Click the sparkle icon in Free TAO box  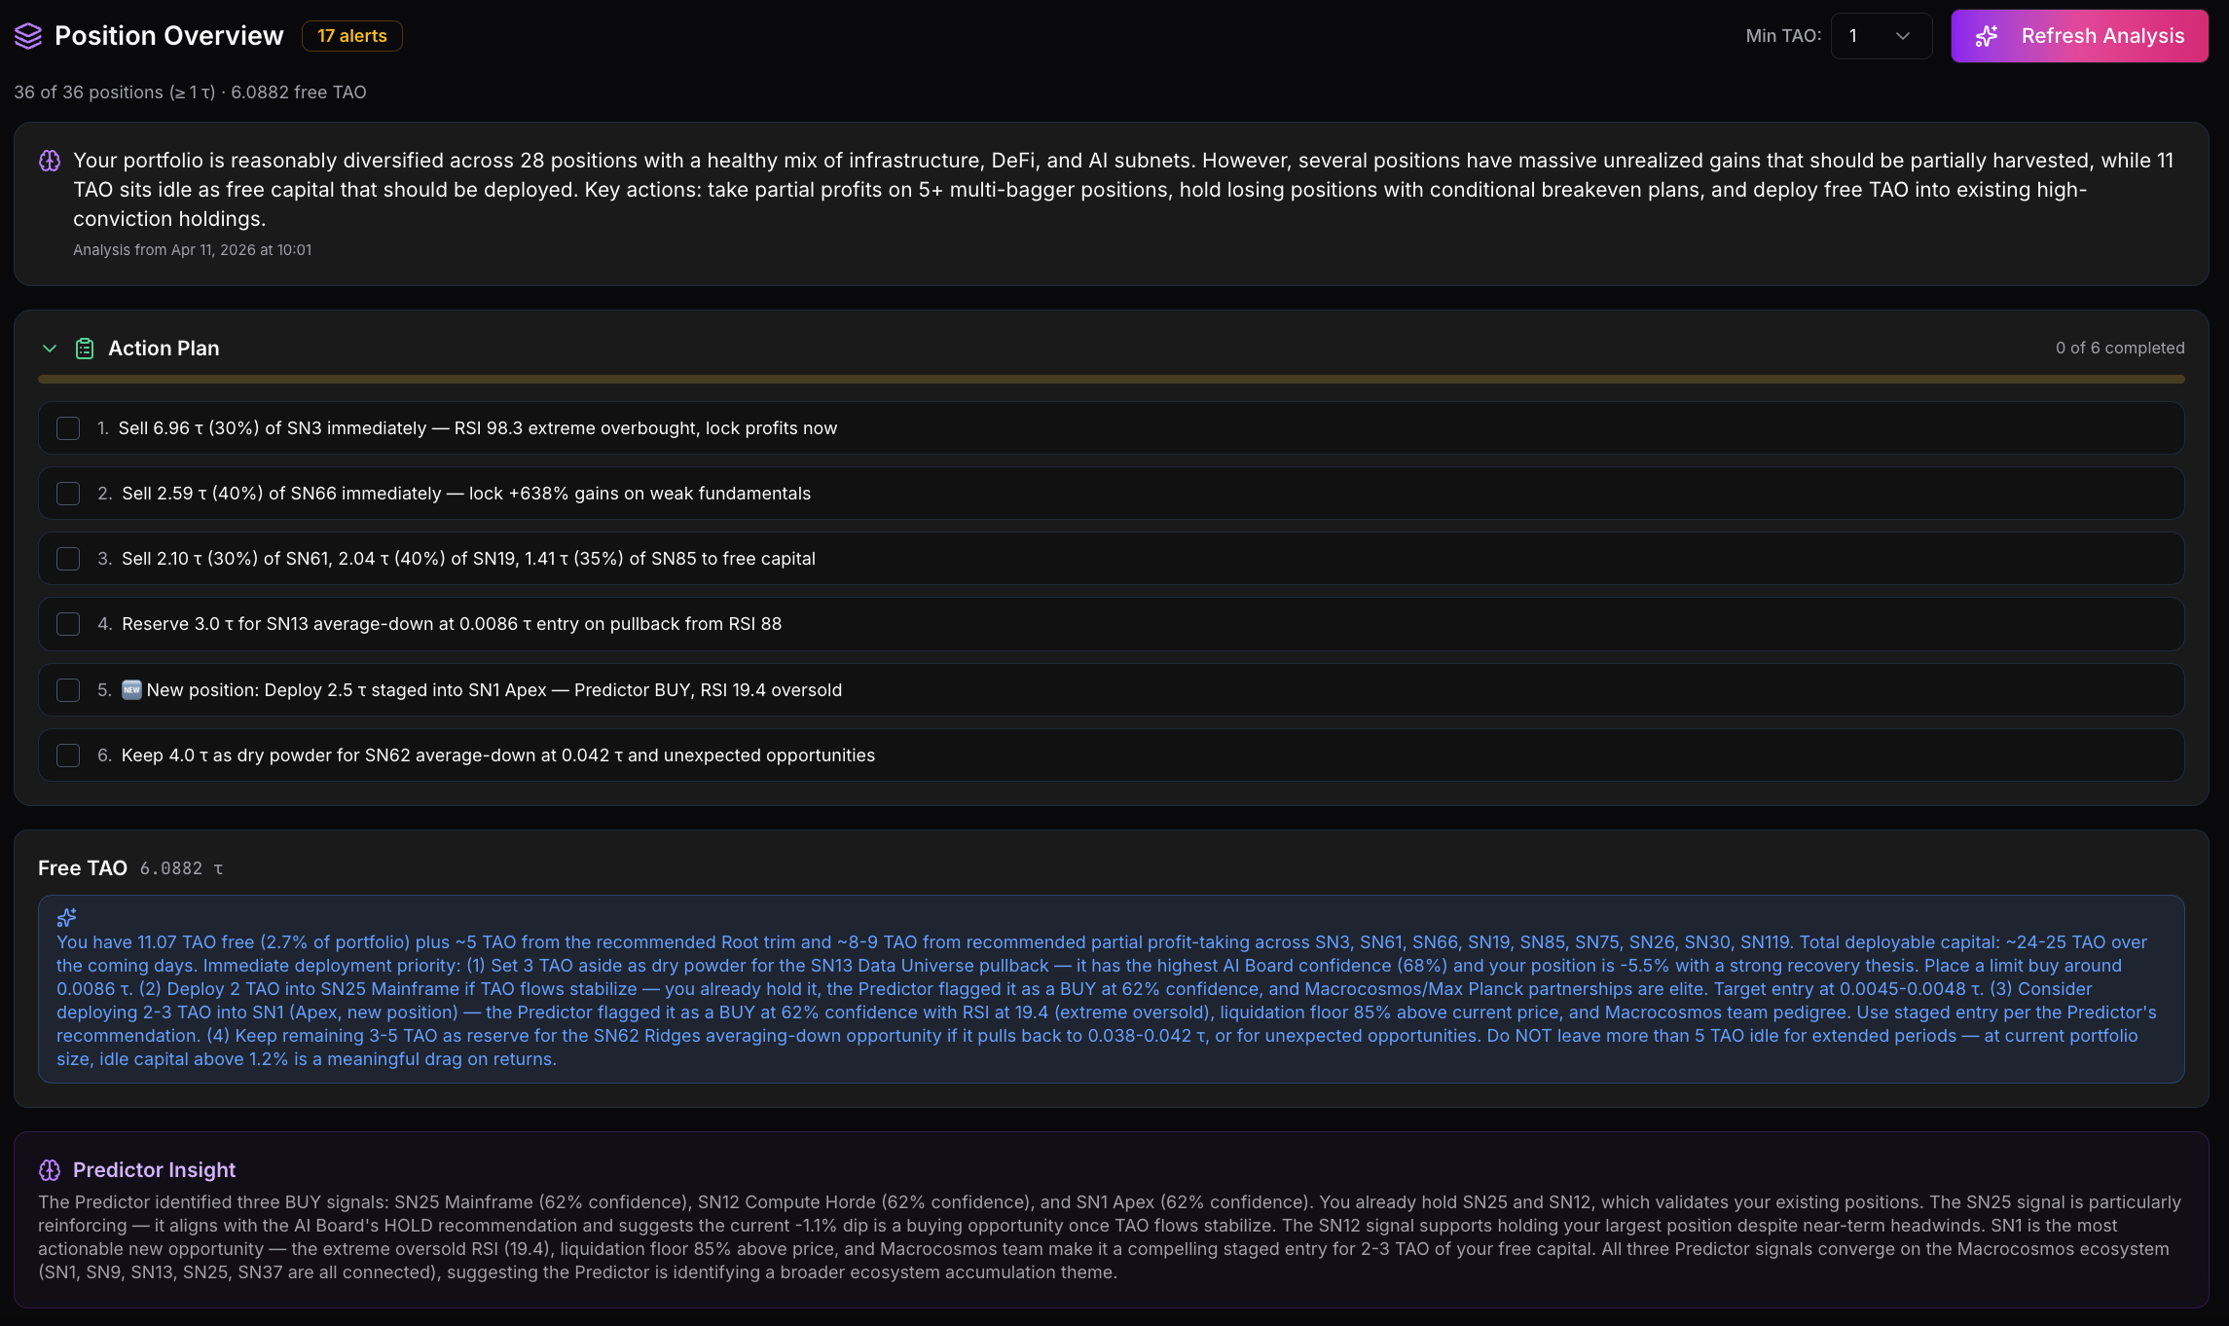pos(66,917)
